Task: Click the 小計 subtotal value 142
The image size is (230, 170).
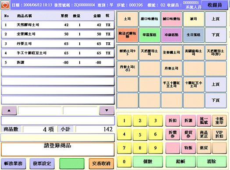Action: [x=95, y=129]
